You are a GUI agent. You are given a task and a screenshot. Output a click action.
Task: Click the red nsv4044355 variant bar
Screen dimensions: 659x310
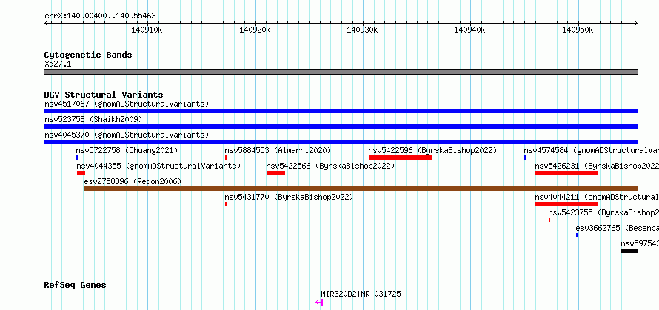(81, 173)
